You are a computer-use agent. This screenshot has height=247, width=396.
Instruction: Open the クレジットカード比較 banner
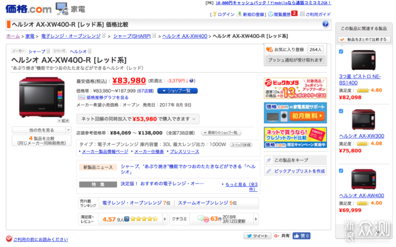click(x=295, y=137)
